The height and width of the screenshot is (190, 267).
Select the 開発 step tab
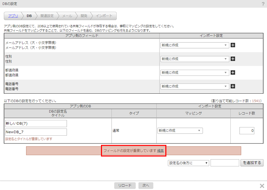[x=84, y=16]
